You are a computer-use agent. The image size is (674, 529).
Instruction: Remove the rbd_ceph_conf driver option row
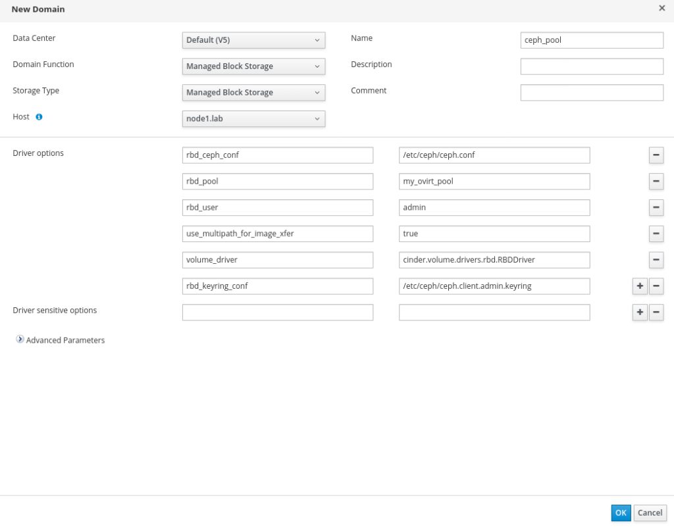656,155
